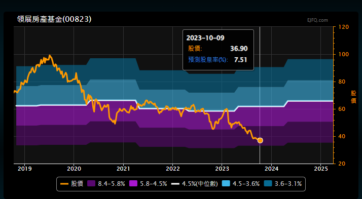Toggle the 股價 series in legend

pyautogui.click(x=71, y=184)
